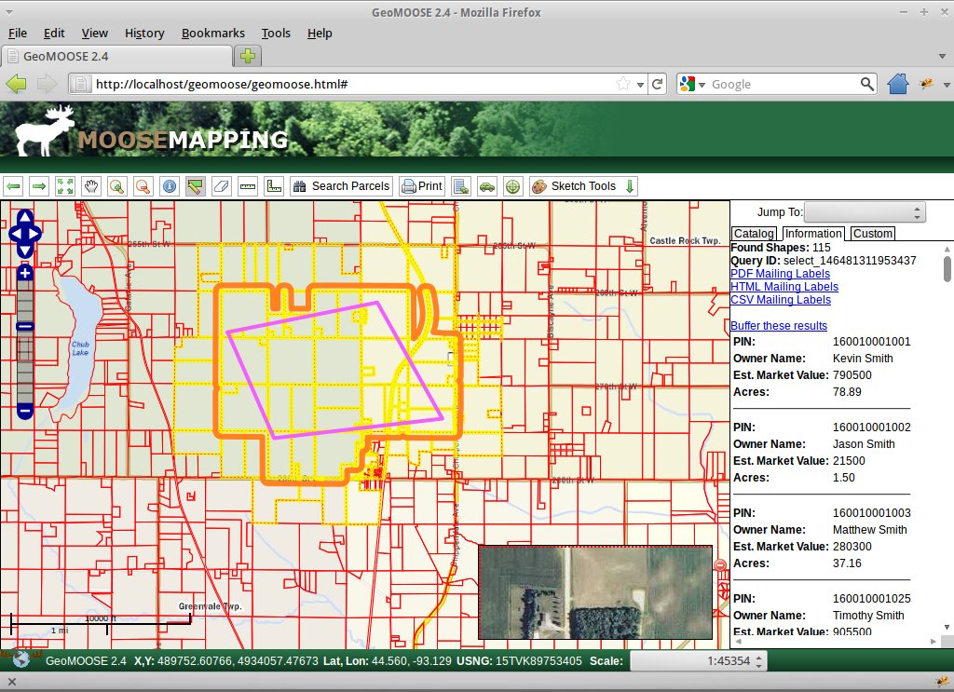954x692 pixels.
Task: Open the PDF Mailing Labels link
Action: [x=780, y=274]
